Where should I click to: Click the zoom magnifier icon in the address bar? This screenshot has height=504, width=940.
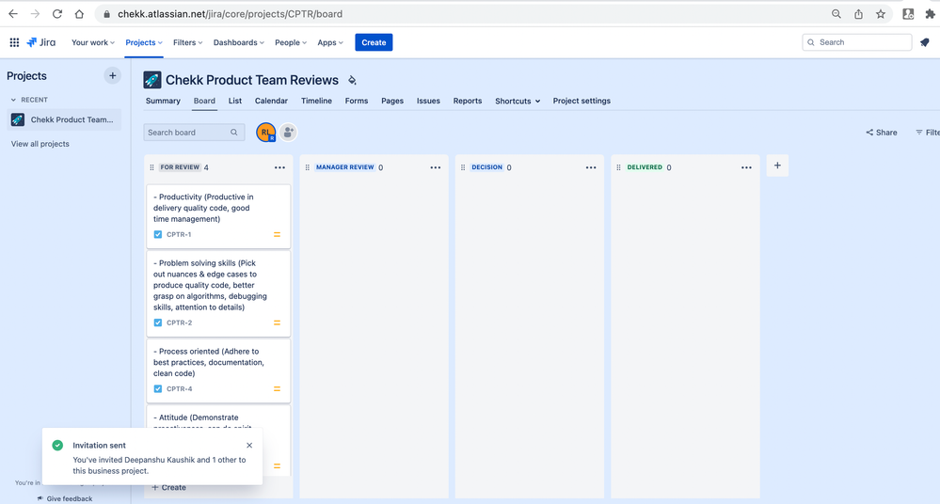[x=836, y=14]
